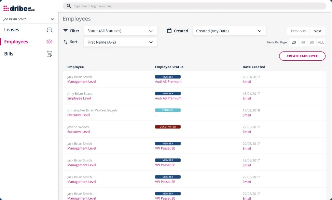Set items per page to 20
The height and width of the screenshot is (200, 332).
click(294, 42)
